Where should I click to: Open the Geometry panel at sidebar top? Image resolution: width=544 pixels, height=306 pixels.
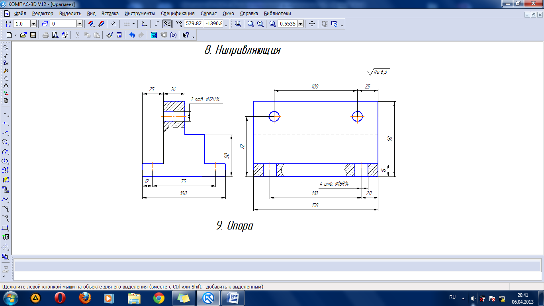6,48
